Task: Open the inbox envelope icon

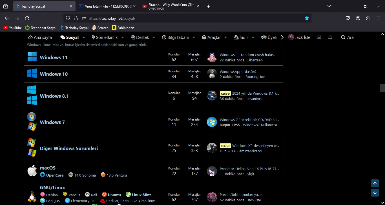Action: tap(319, 37)
